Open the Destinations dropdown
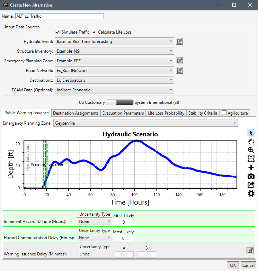Image resolution: width=258 pixels, height=271 pixels. [x=114, y=80]
